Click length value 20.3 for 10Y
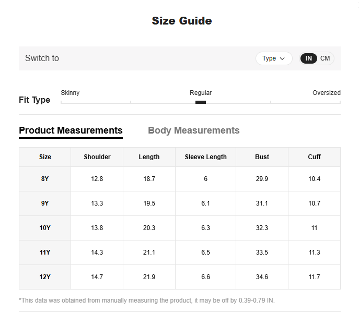Viewport: 359px width, 313px height. (149, 228)
